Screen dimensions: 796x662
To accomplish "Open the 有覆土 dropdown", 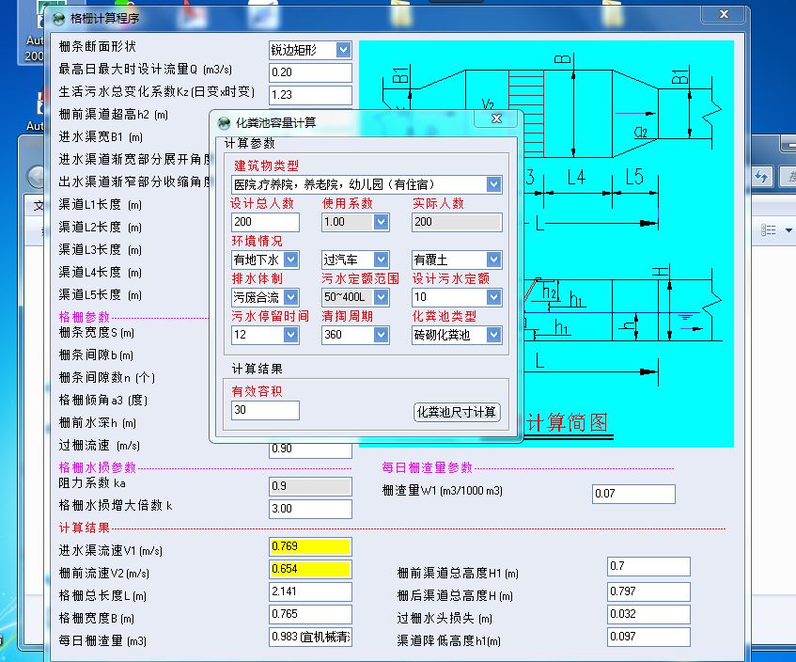I will [493, 260].
